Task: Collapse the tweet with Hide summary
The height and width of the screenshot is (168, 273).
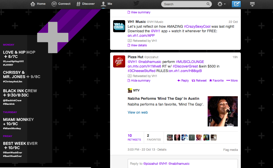Action: point(139,81)
